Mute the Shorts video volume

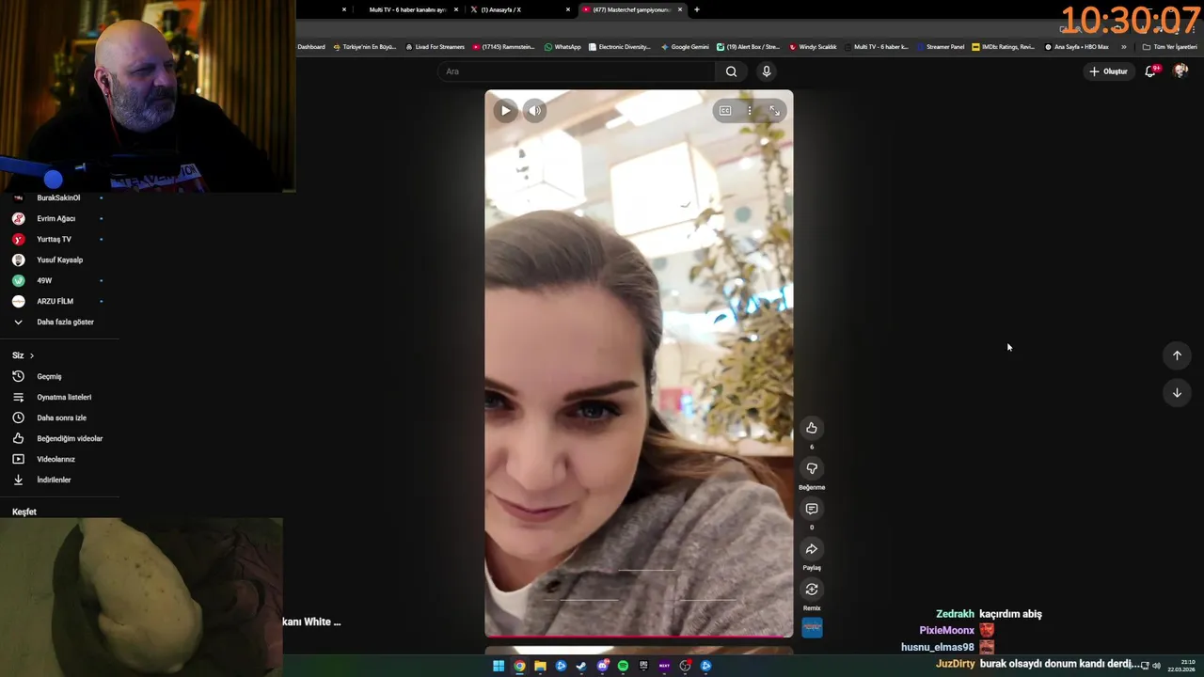(x=534, y=111)
